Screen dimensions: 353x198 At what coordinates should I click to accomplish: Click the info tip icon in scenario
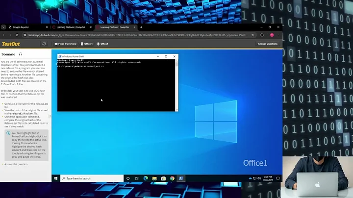click(8, 133)
